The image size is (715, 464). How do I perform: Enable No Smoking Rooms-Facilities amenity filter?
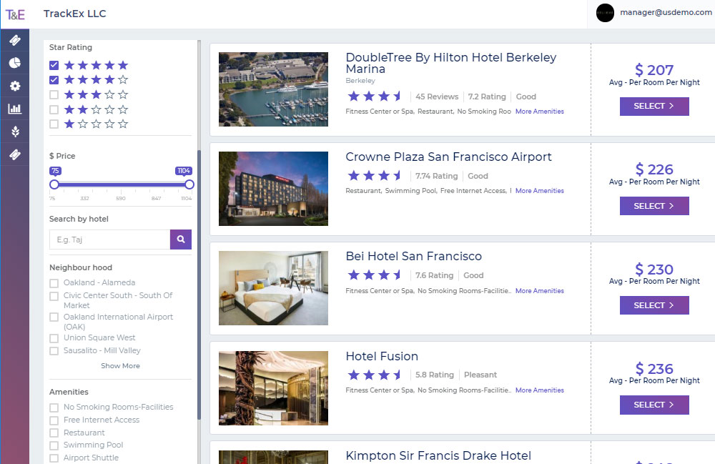tap(54, 408)
